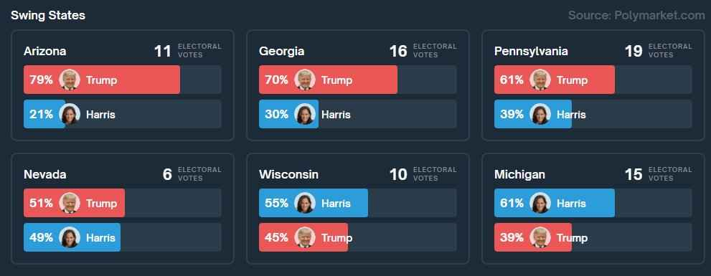Click Trump's avatar in Arizona card
This screenshot has width=711, height=276.
pos(70,80)
